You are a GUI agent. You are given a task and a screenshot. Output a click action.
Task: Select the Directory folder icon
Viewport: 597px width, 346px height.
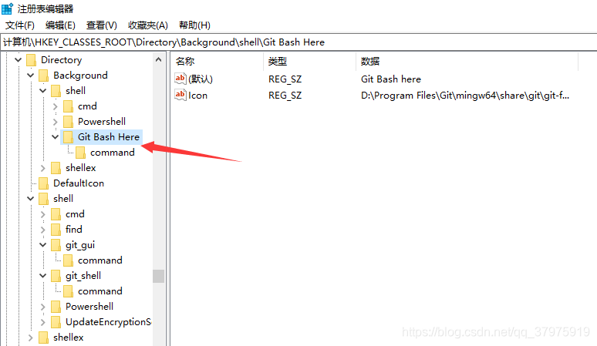coord(31,60)
